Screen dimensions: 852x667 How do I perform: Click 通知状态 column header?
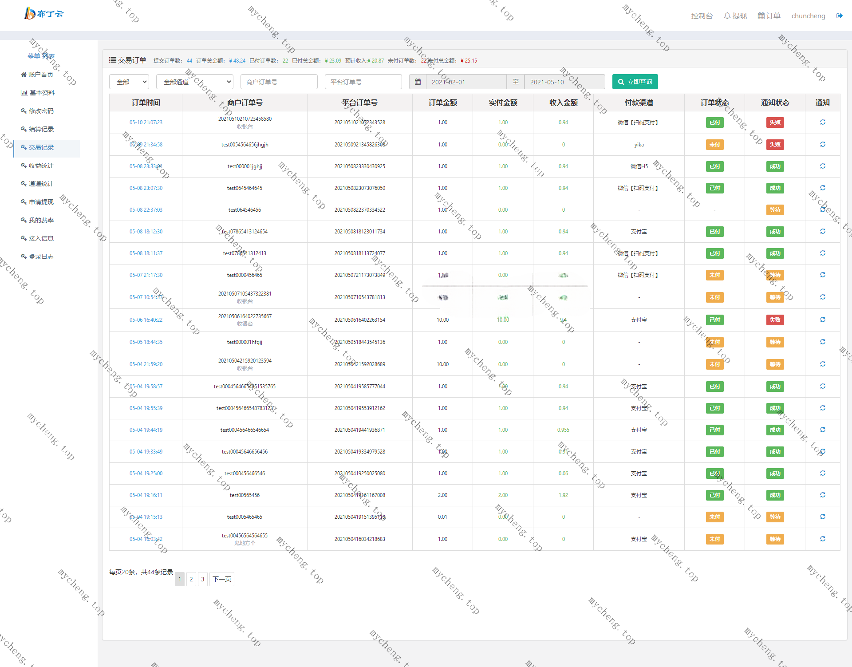(x=775, y=103)
